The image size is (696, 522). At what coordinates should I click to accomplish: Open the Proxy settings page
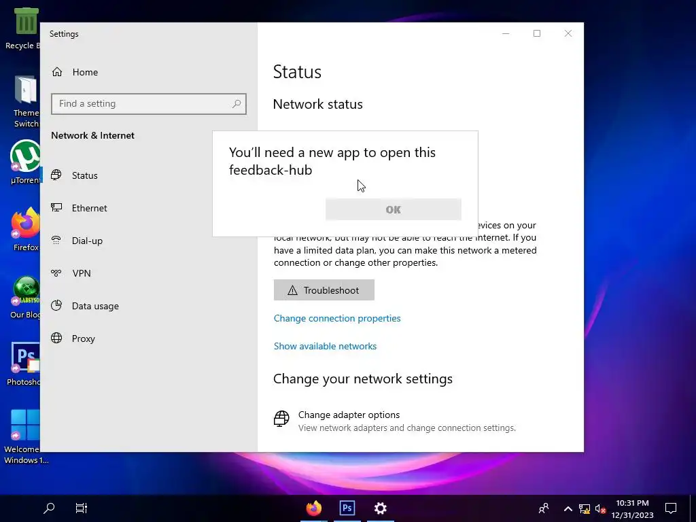(x=84, y=338)
